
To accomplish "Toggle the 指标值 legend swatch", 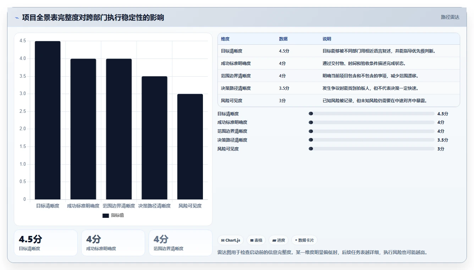I will (x=106, y=215).
